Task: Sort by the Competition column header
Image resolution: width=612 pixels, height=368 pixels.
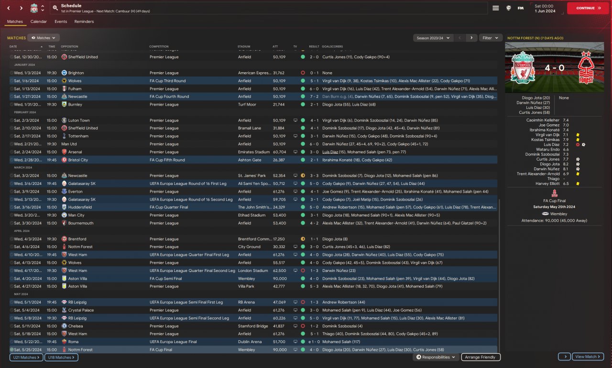Action: [159, 46]
